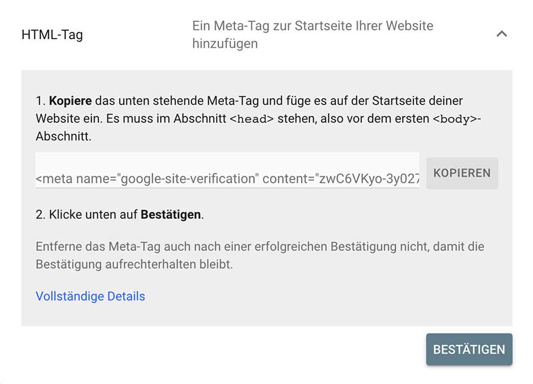Image resolution: width=533 pixels, height=384 pixels.
Task: Collapse the HTML-Tag section with the chevron
Action: [x=502, y=34]
